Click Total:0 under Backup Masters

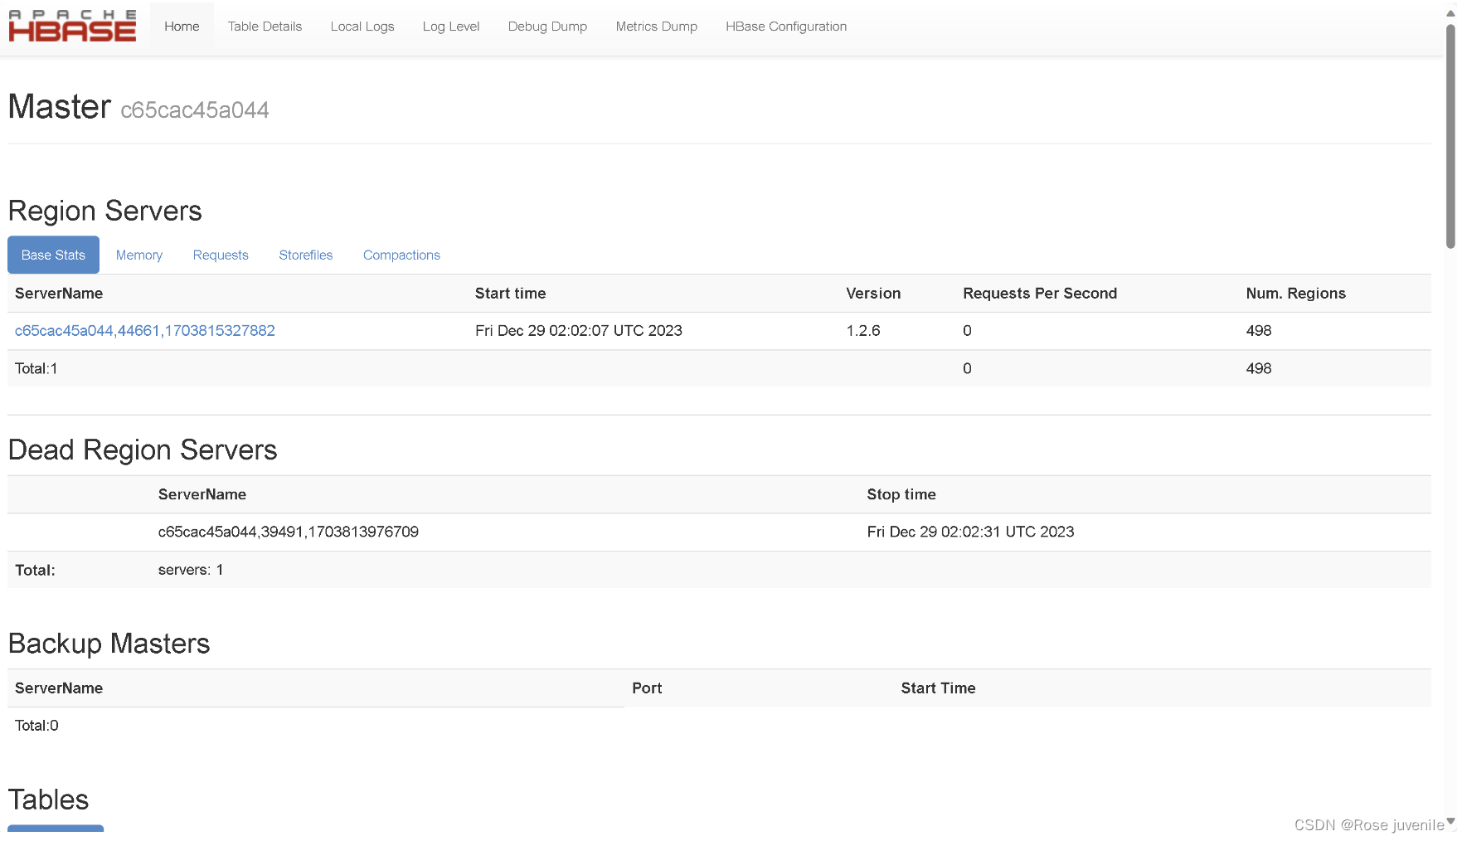36,726
